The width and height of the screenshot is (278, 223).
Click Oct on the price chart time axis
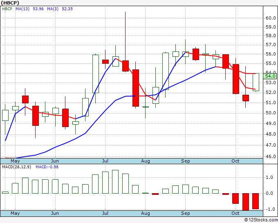tap(235, 161)
